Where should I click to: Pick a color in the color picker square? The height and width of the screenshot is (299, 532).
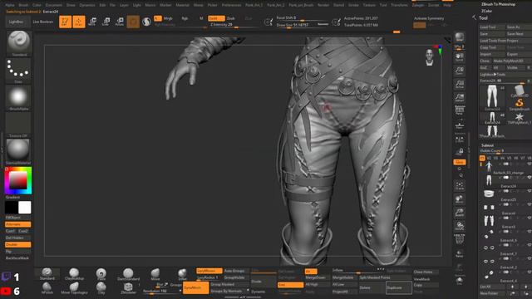tap(18, 180)
